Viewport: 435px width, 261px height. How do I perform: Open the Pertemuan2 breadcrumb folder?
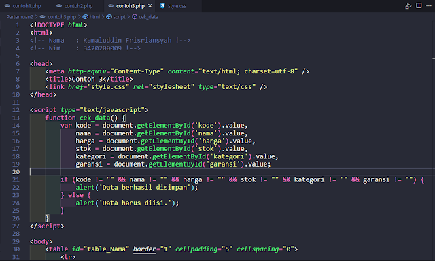tap(20, 17)
